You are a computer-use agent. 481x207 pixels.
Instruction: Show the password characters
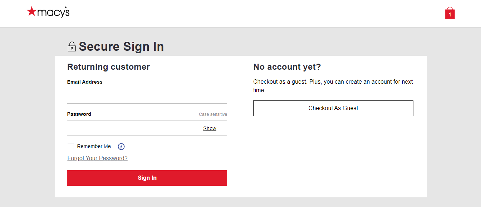[210, 128]
